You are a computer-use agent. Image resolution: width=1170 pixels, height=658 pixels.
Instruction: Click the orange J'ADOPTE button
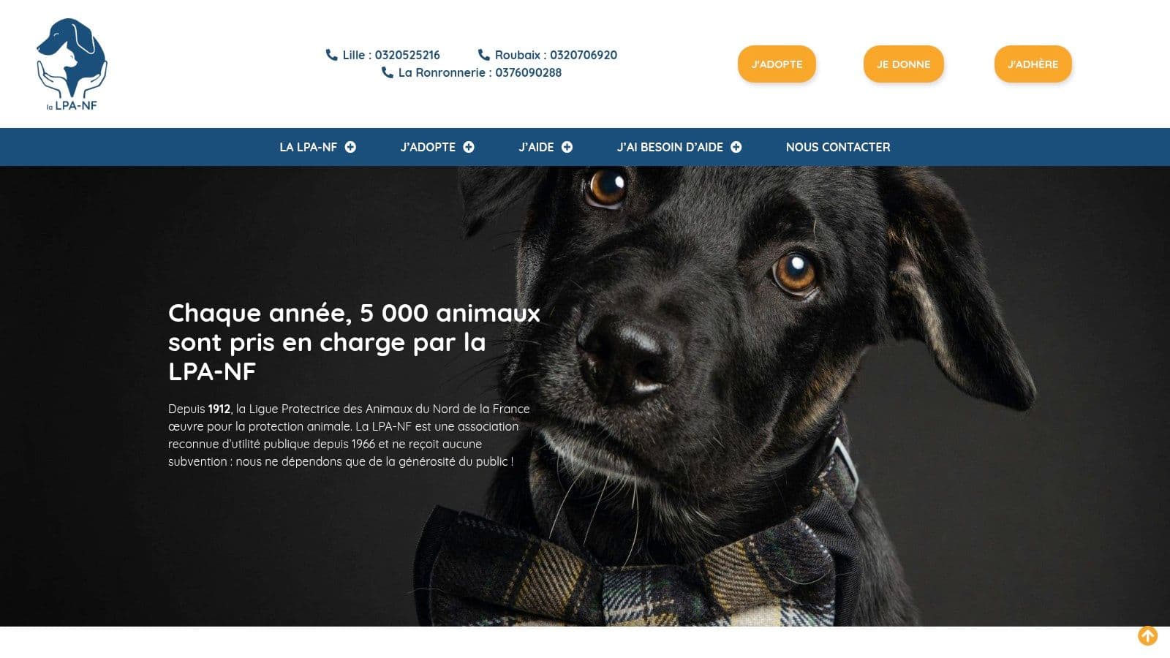(x=777, y=64)
